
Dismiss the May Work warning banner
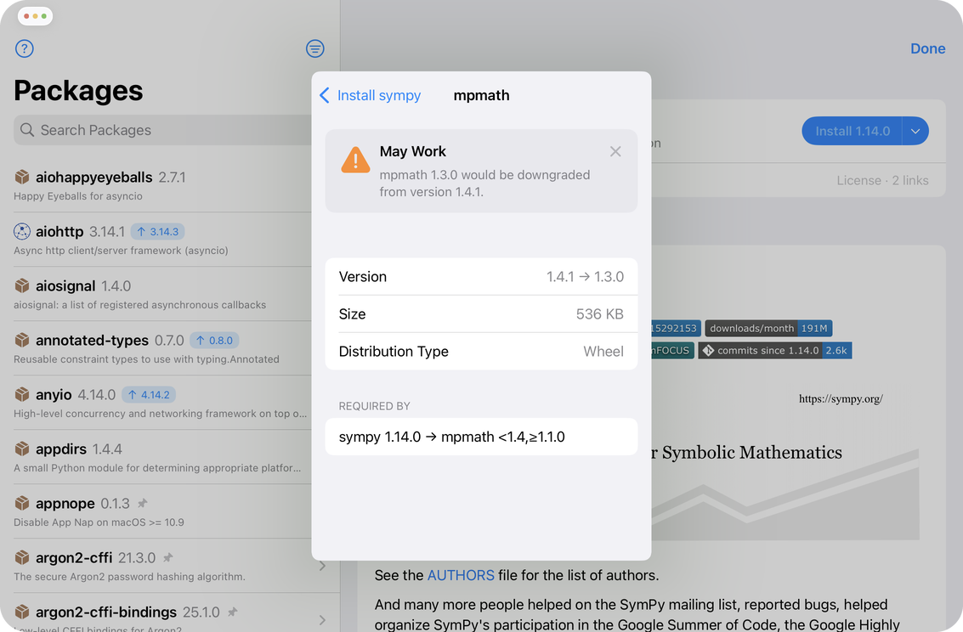click(615, 151)
